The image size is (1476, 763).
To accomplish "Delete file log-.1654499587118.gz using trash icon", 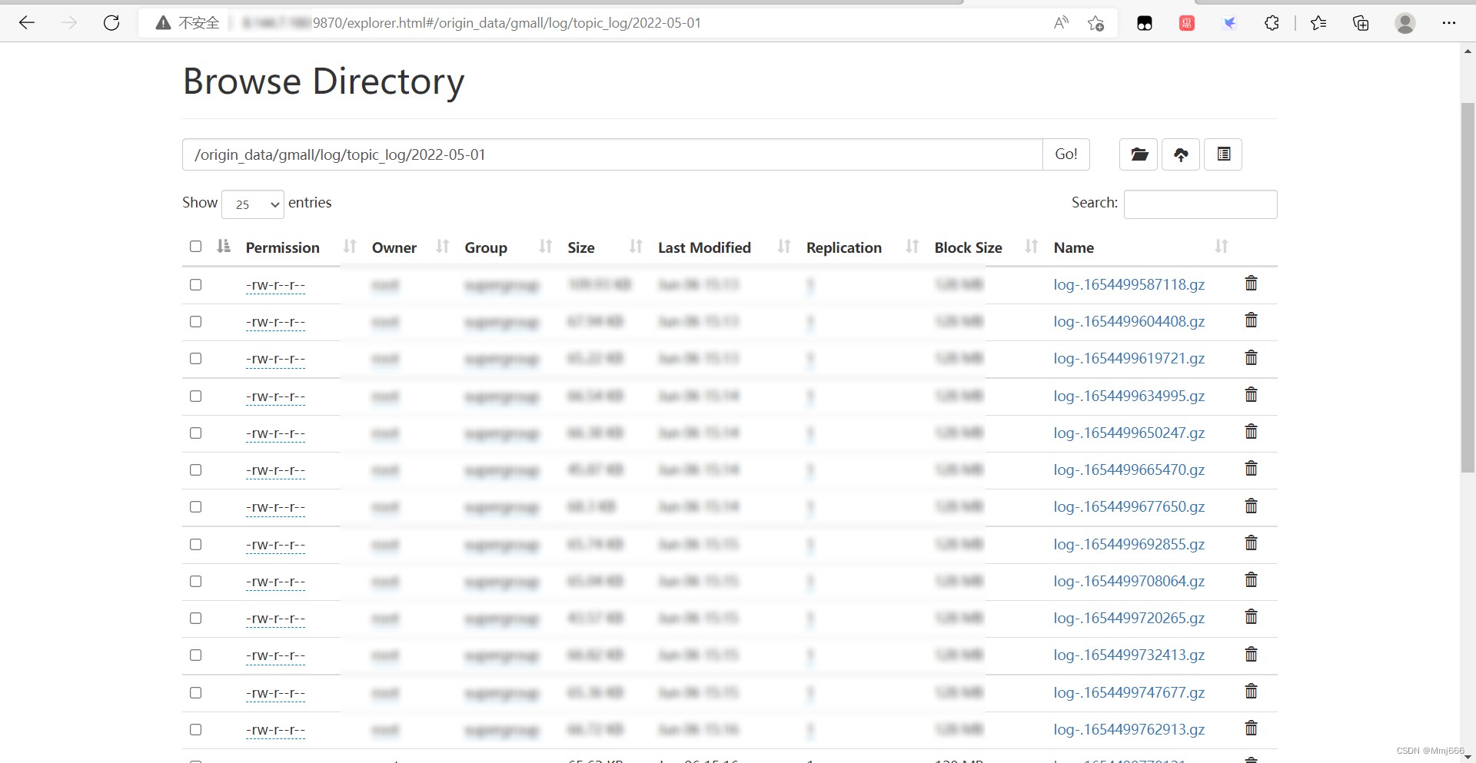I will (x=1251, y=284).
